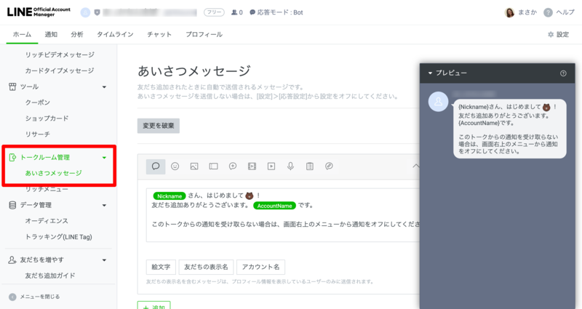Click the shield verification badge icon
Viewport: 582px width, 309px height.
(97, 12)
